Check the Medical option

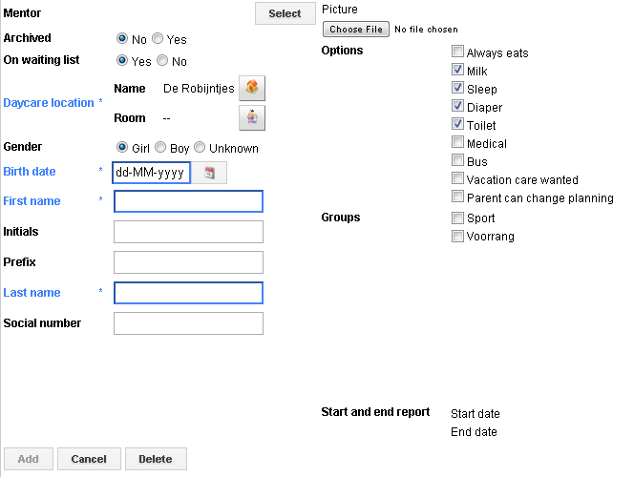coord(458,143)
